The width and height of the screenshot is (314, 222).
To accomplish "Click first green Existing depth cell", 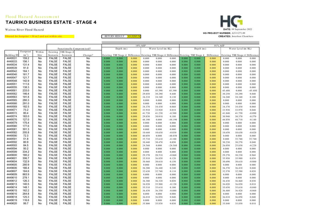I will click(x=107, y=58).
